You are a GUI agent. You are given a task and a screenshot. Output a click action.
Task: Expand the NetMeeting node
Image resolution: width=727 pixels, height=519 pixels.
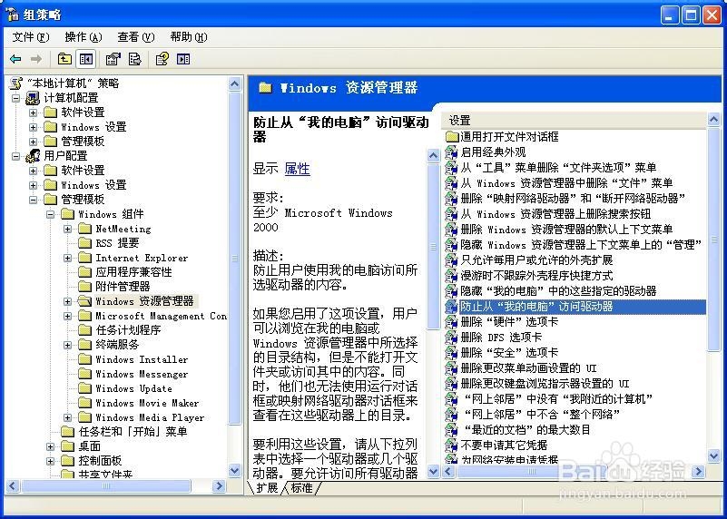tap(68, 229)
